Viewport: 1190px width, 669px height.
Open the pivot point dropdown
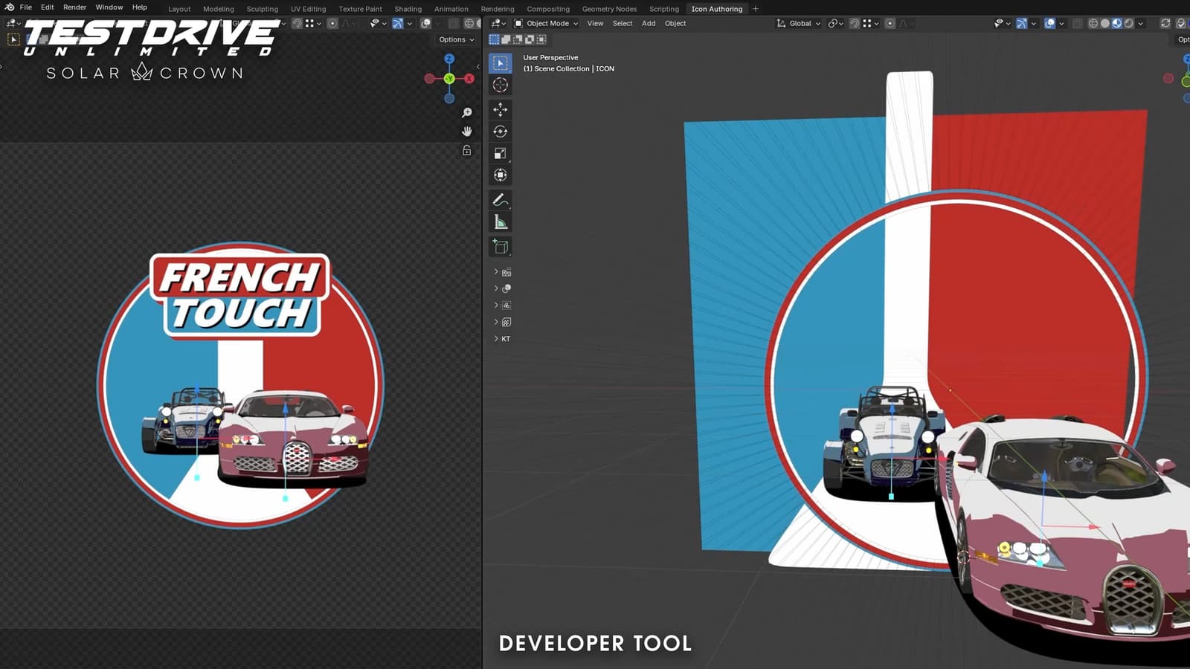836,23
